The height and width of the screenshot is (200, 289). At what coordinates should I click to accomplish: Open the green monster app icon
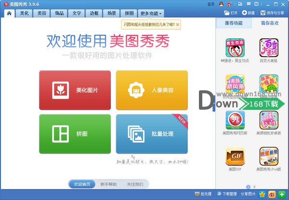pyautogui.click(x=269, y=84)
